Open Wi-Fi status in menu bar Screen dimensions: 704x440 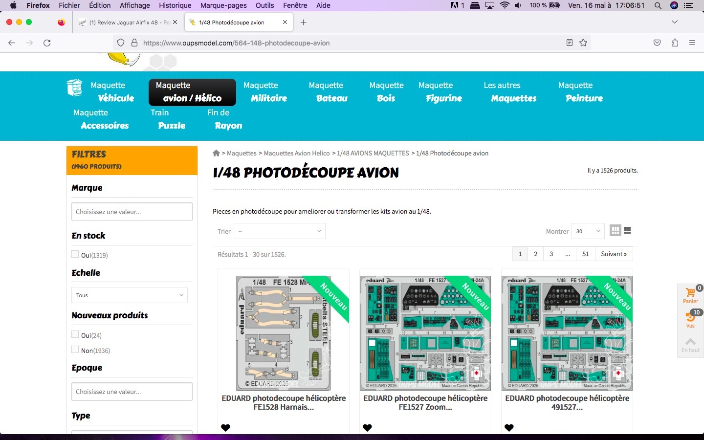pos(505,5)
